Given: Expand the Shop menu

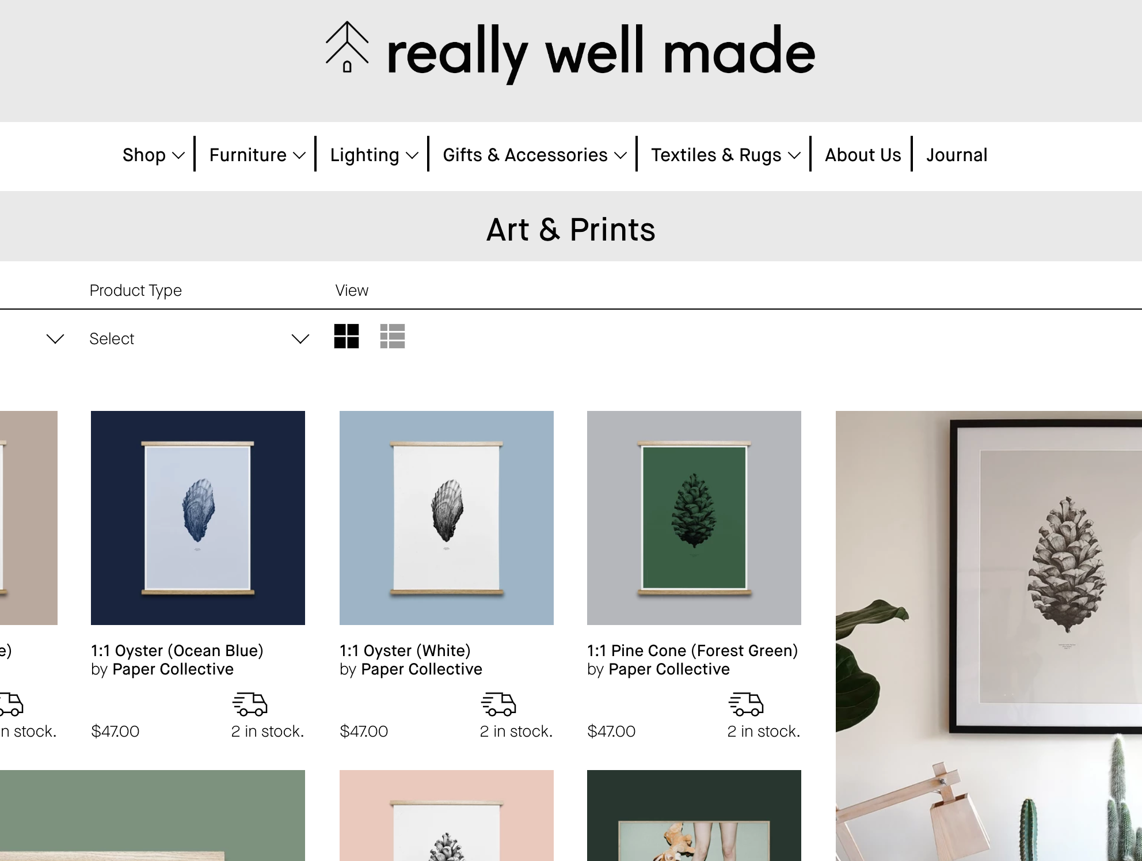Looking at the screenshot, I should pyautogui.click(x=153, y=155).
